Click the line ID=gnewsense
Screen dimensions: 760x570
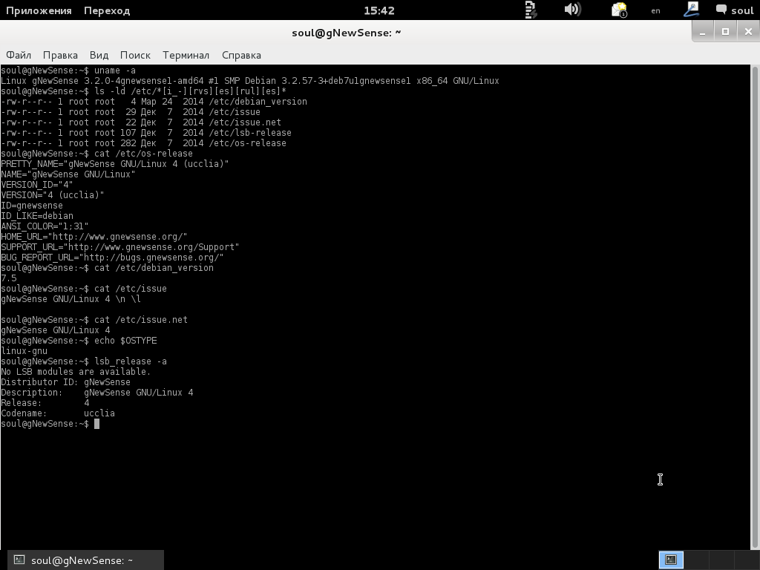pyautogui.click(x=32, y=206)
